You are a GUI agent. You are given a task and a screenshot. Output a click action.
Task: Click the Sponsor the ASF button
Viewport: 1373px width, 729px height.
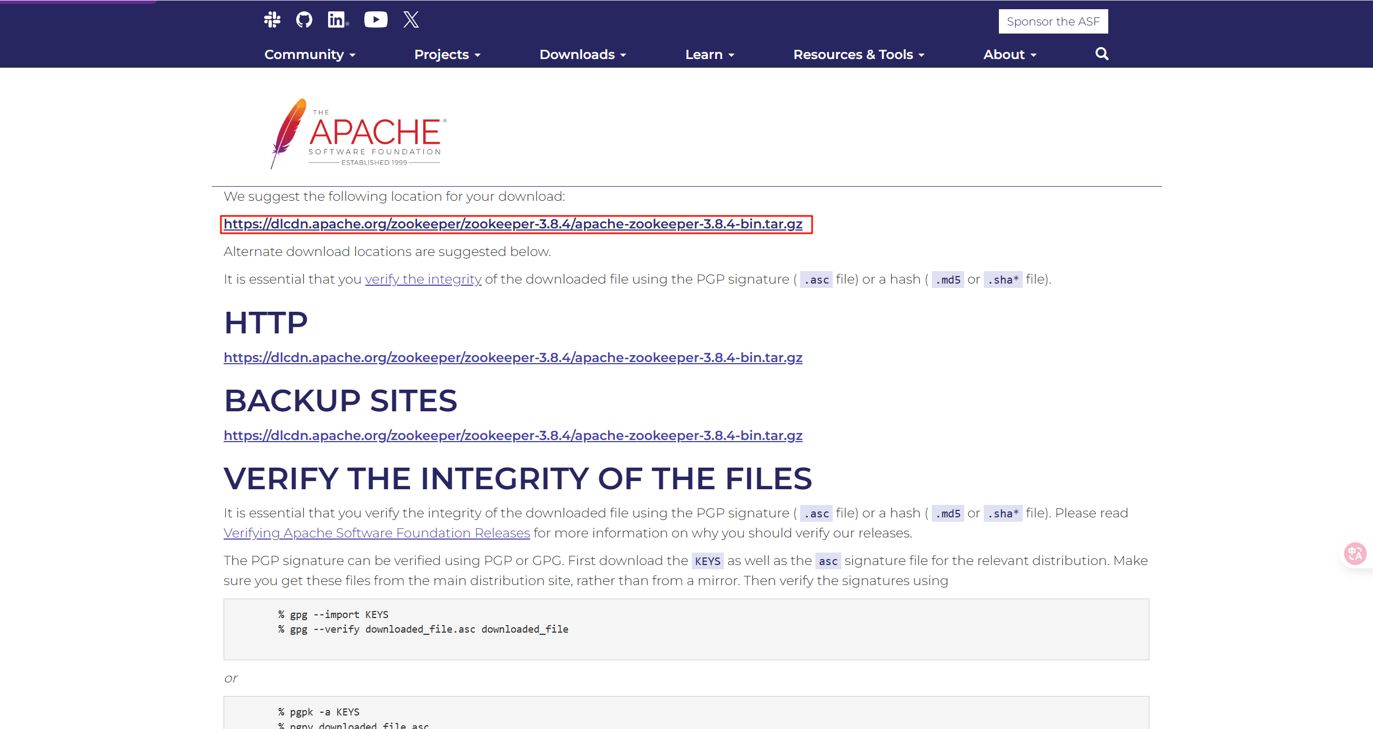[1053, 22]
